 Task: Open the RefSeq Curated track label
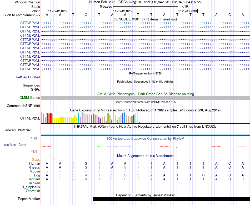pyautogui.click(x=28, y=77)
